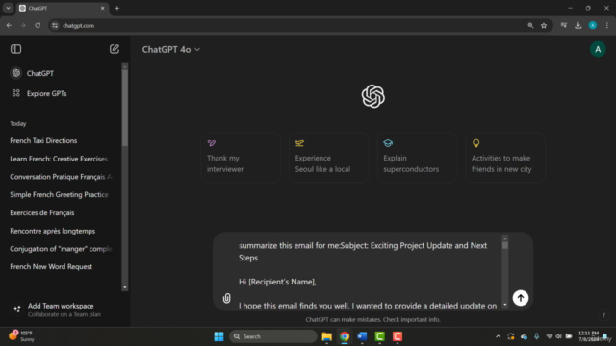The image size is (616, 346).
Task: Click the attach file paperclip icon
Action: (227, 298)
